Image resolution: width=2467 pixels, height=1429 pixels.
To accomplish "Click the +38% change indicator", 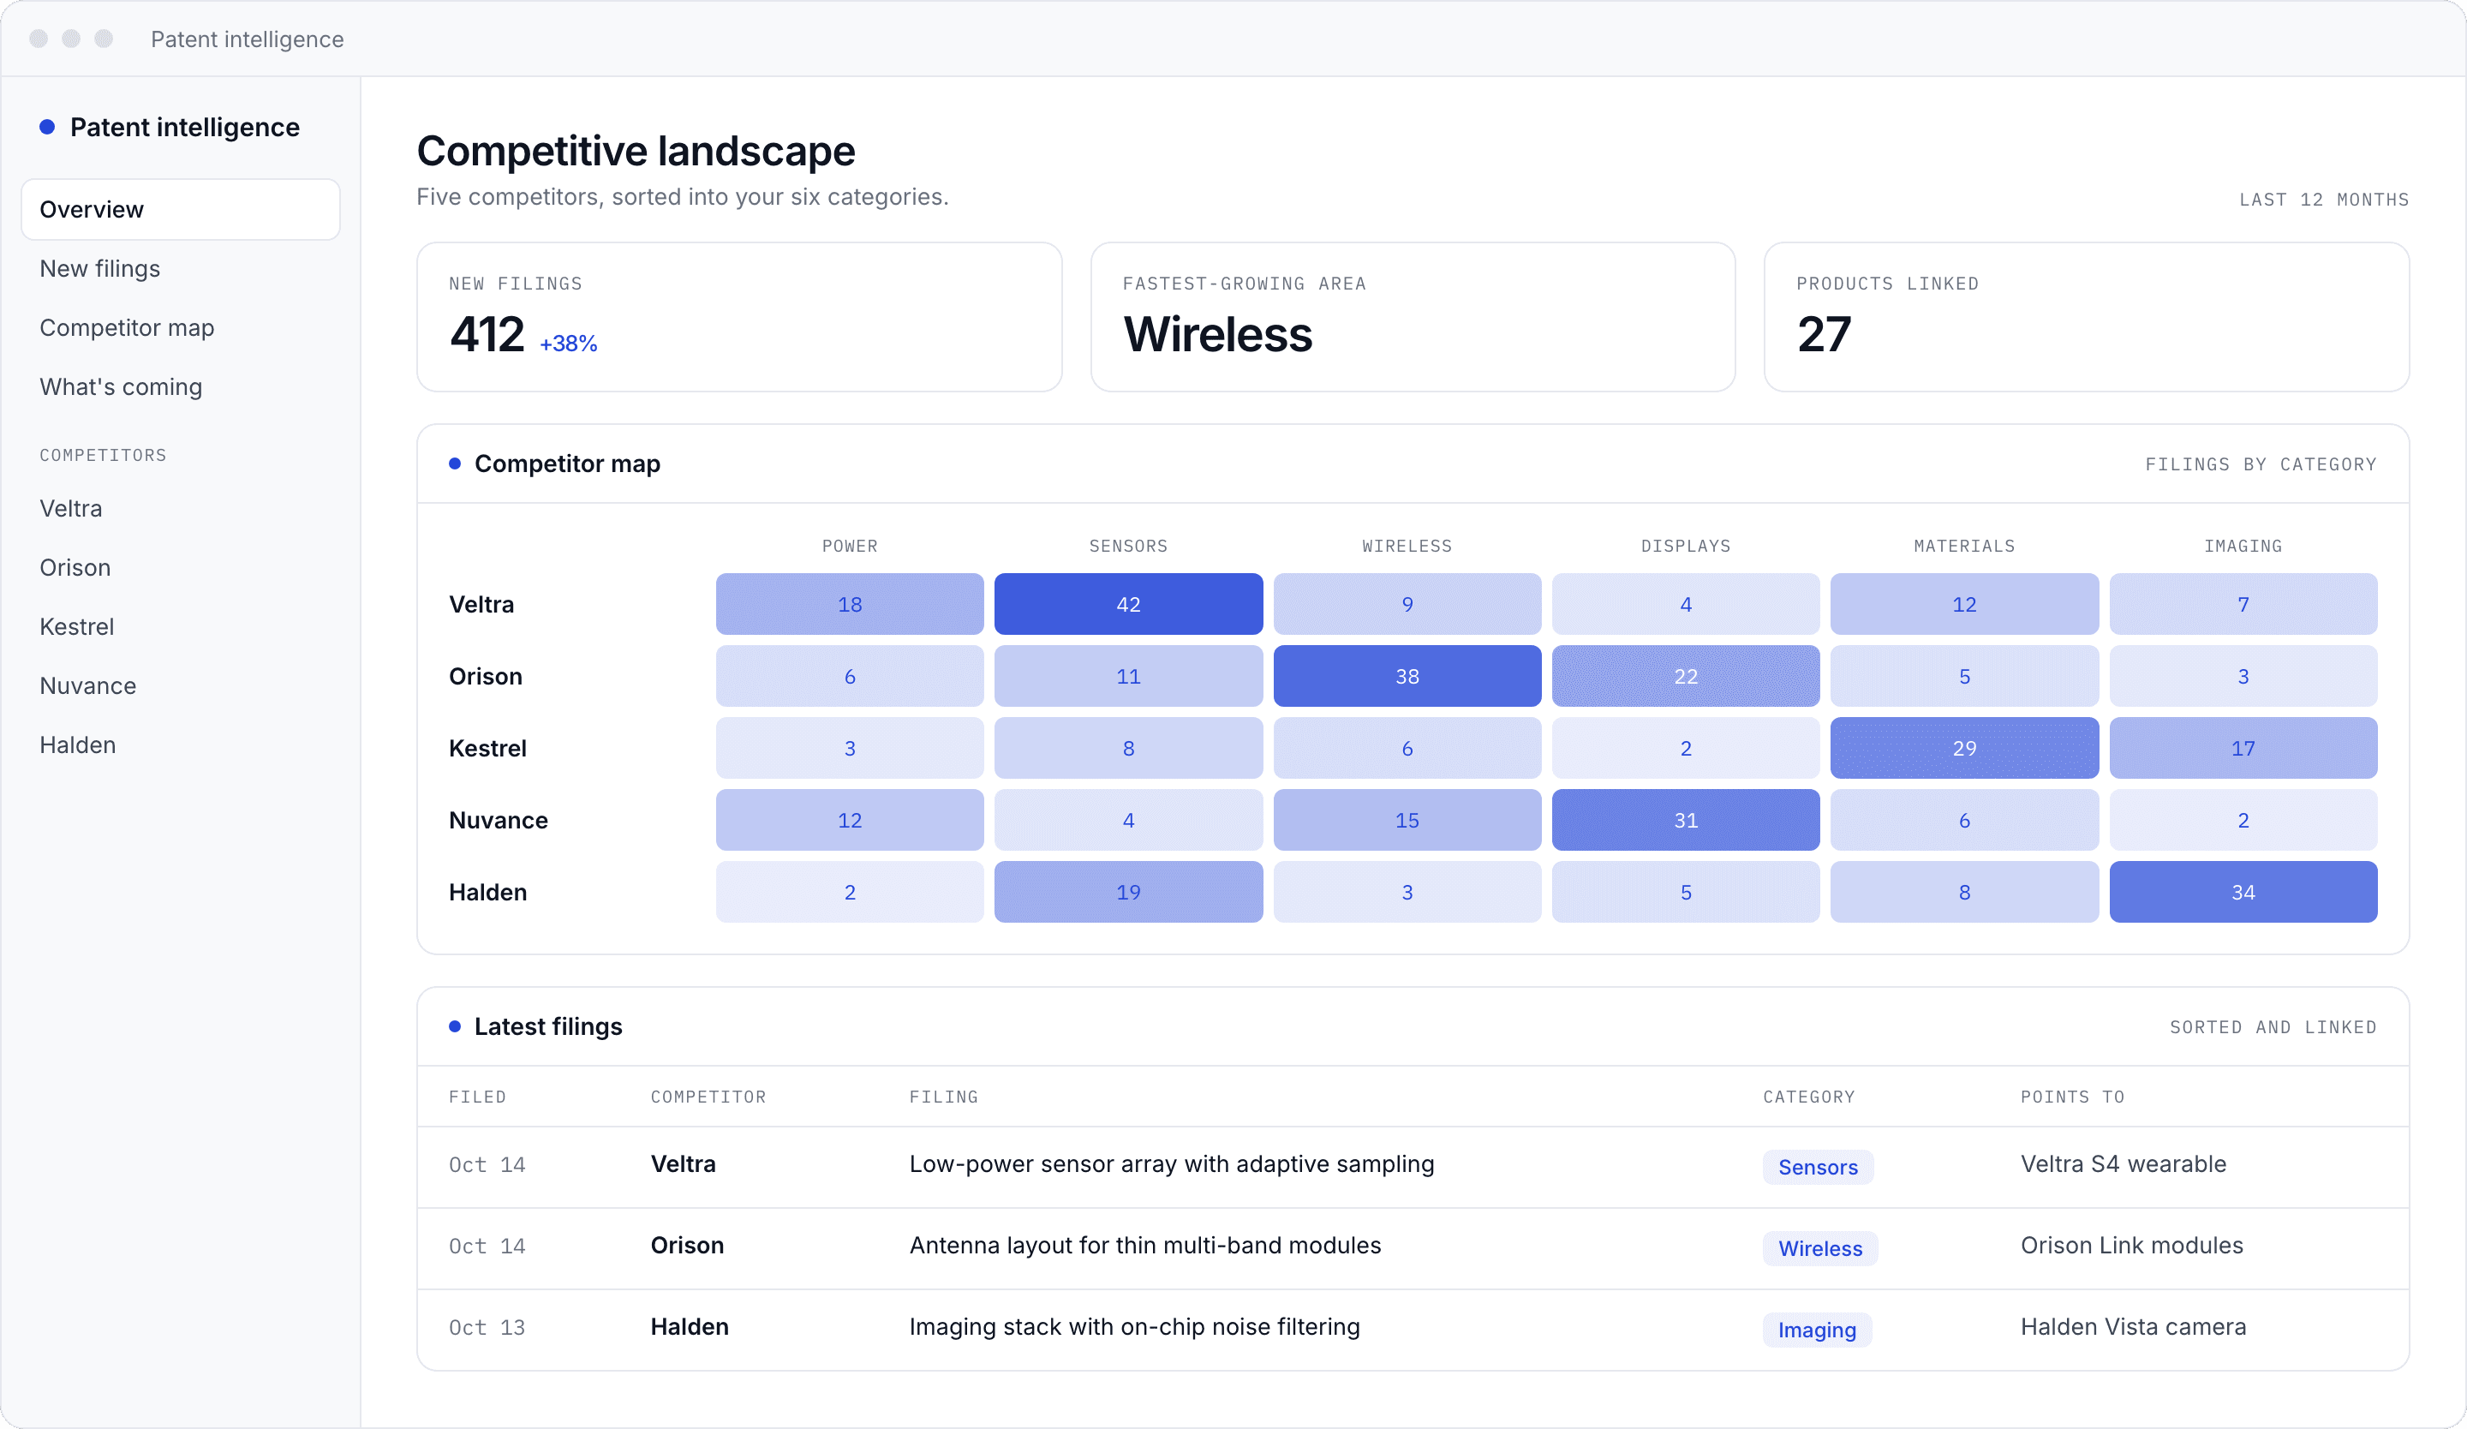I will [568, 344].
